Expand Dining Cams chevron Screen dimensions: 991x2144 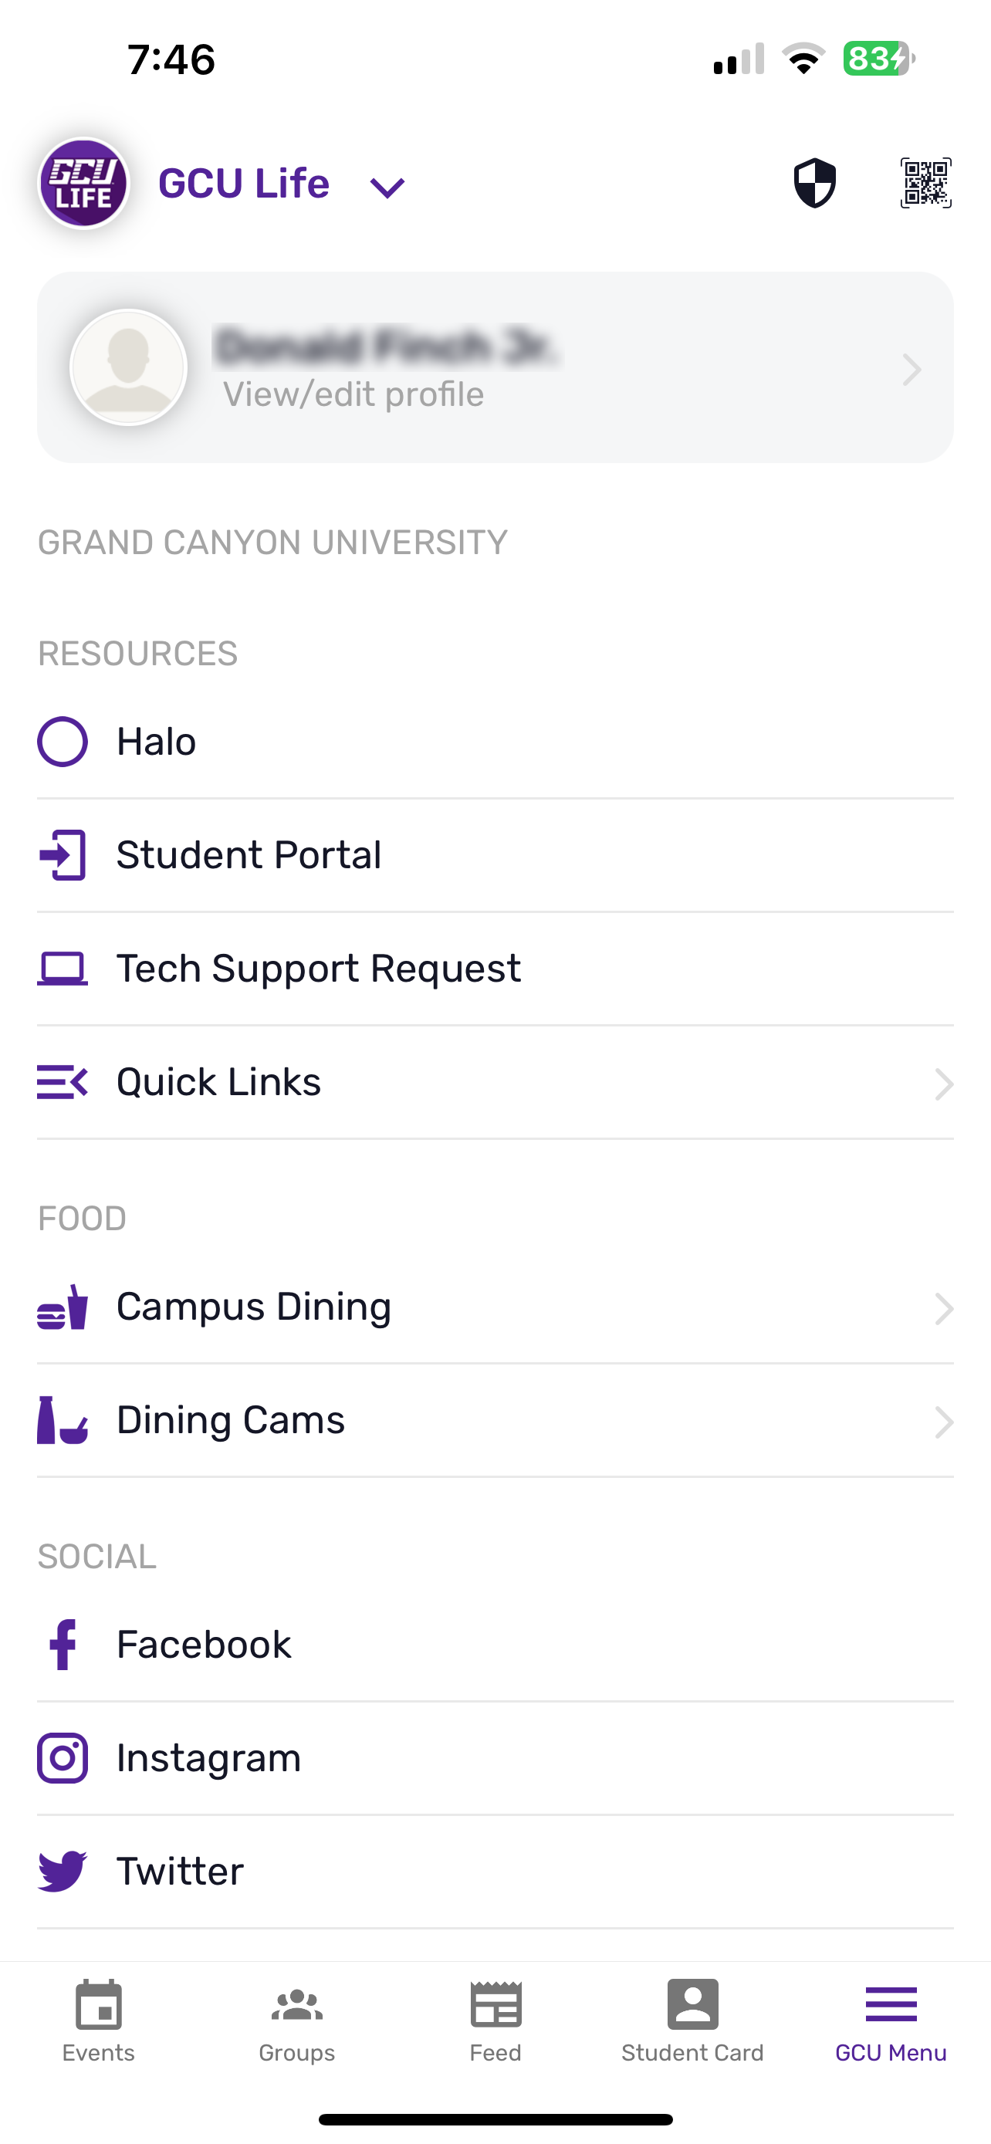tap(942, 1422)
